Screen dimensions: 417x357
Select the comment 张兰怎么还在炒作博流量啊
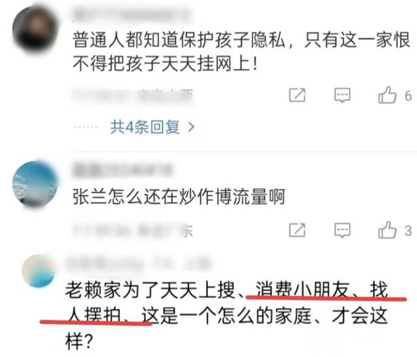click(179, 197)
